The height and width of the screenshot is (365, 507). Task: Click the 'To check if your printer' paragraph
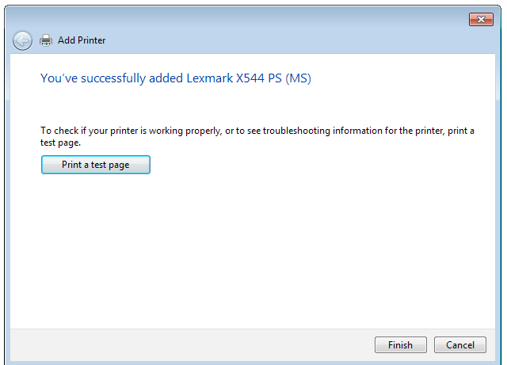coord(257,136)
